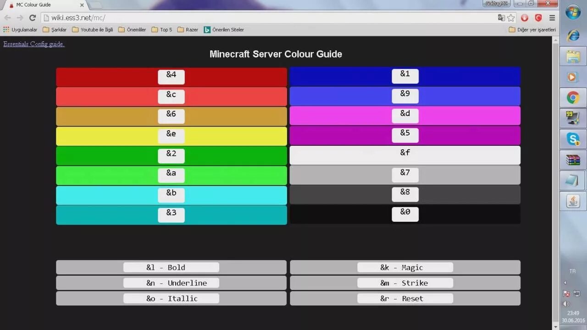The height and width of the screenshot is (330, 587).
Task: Click the browser forward arrow
Action: 20,18
